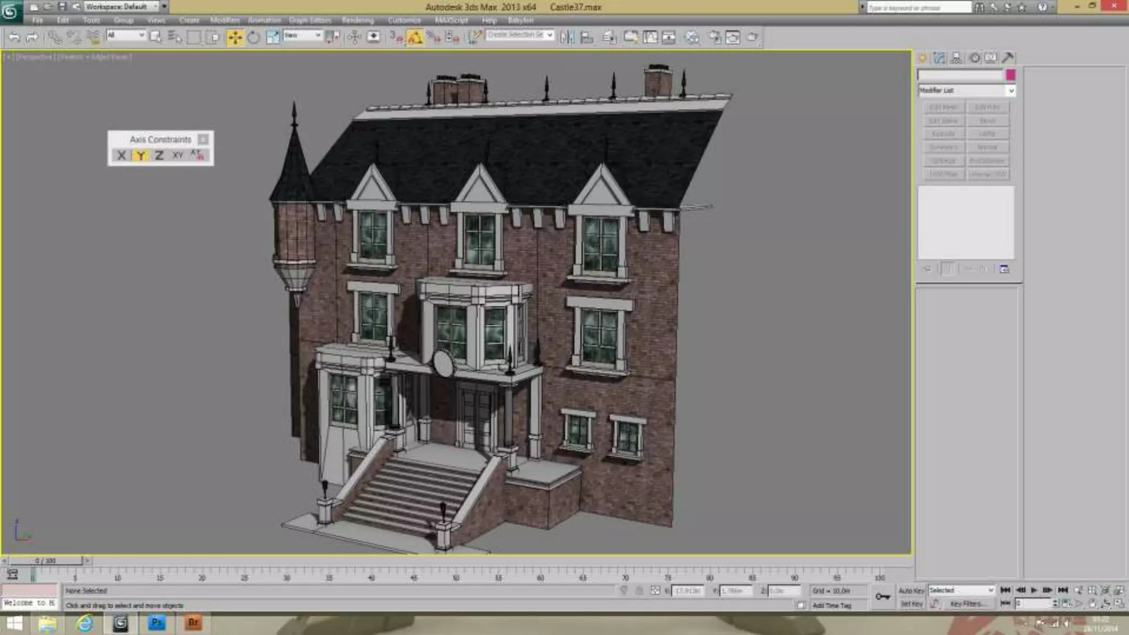Click the Undo arrow icon
Viewport: 1129px width, 635px height.
(14, 37)
